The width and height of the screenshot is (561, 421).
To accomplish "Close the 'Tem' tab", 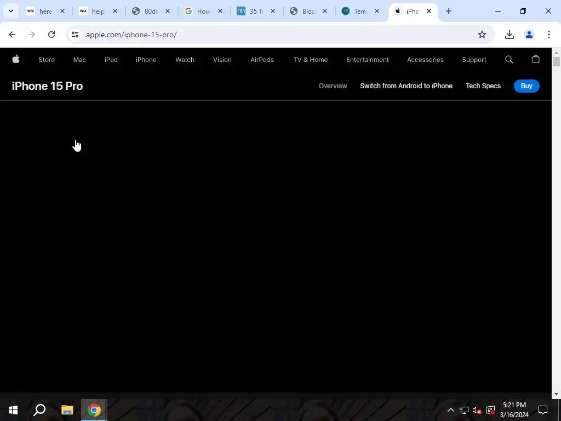I will click(x=377, y=11).
